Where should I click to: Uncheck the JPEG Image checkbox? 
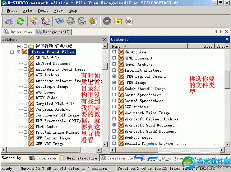tap(114, 82)
